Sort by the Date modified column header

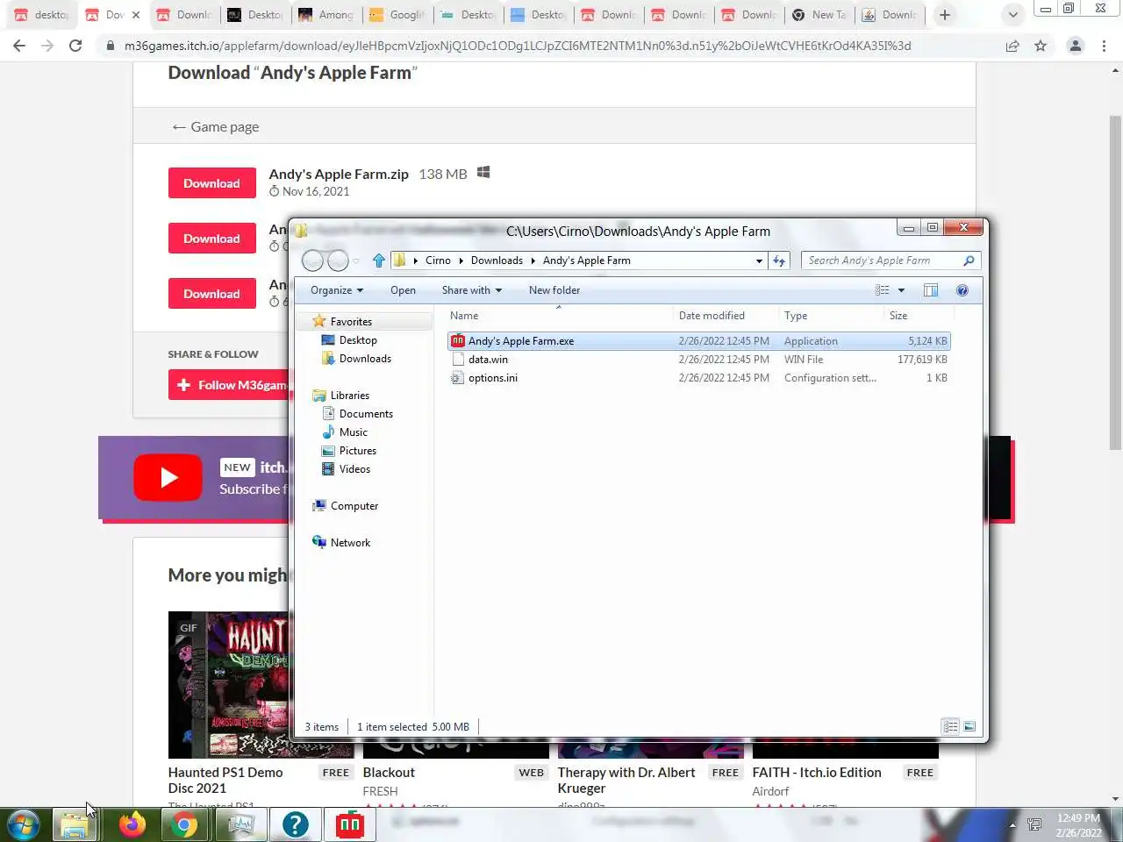point(725,316)
